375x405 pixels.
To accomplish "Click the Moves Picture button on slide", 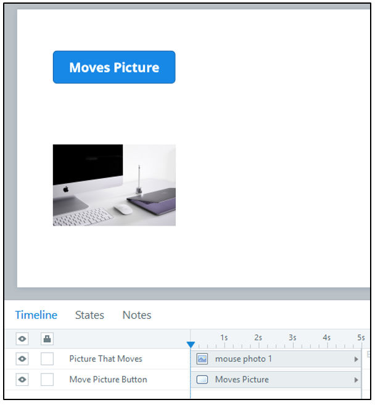I will pyautogui.click(x=114, y=67).
